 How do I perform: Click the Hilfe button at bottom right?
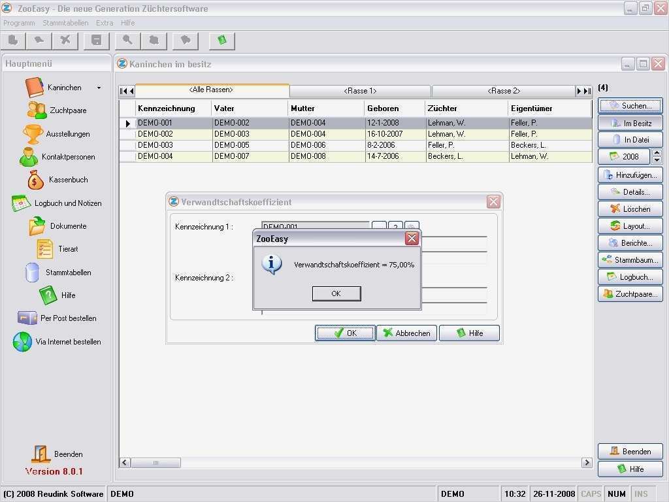(x=630, y=469)
